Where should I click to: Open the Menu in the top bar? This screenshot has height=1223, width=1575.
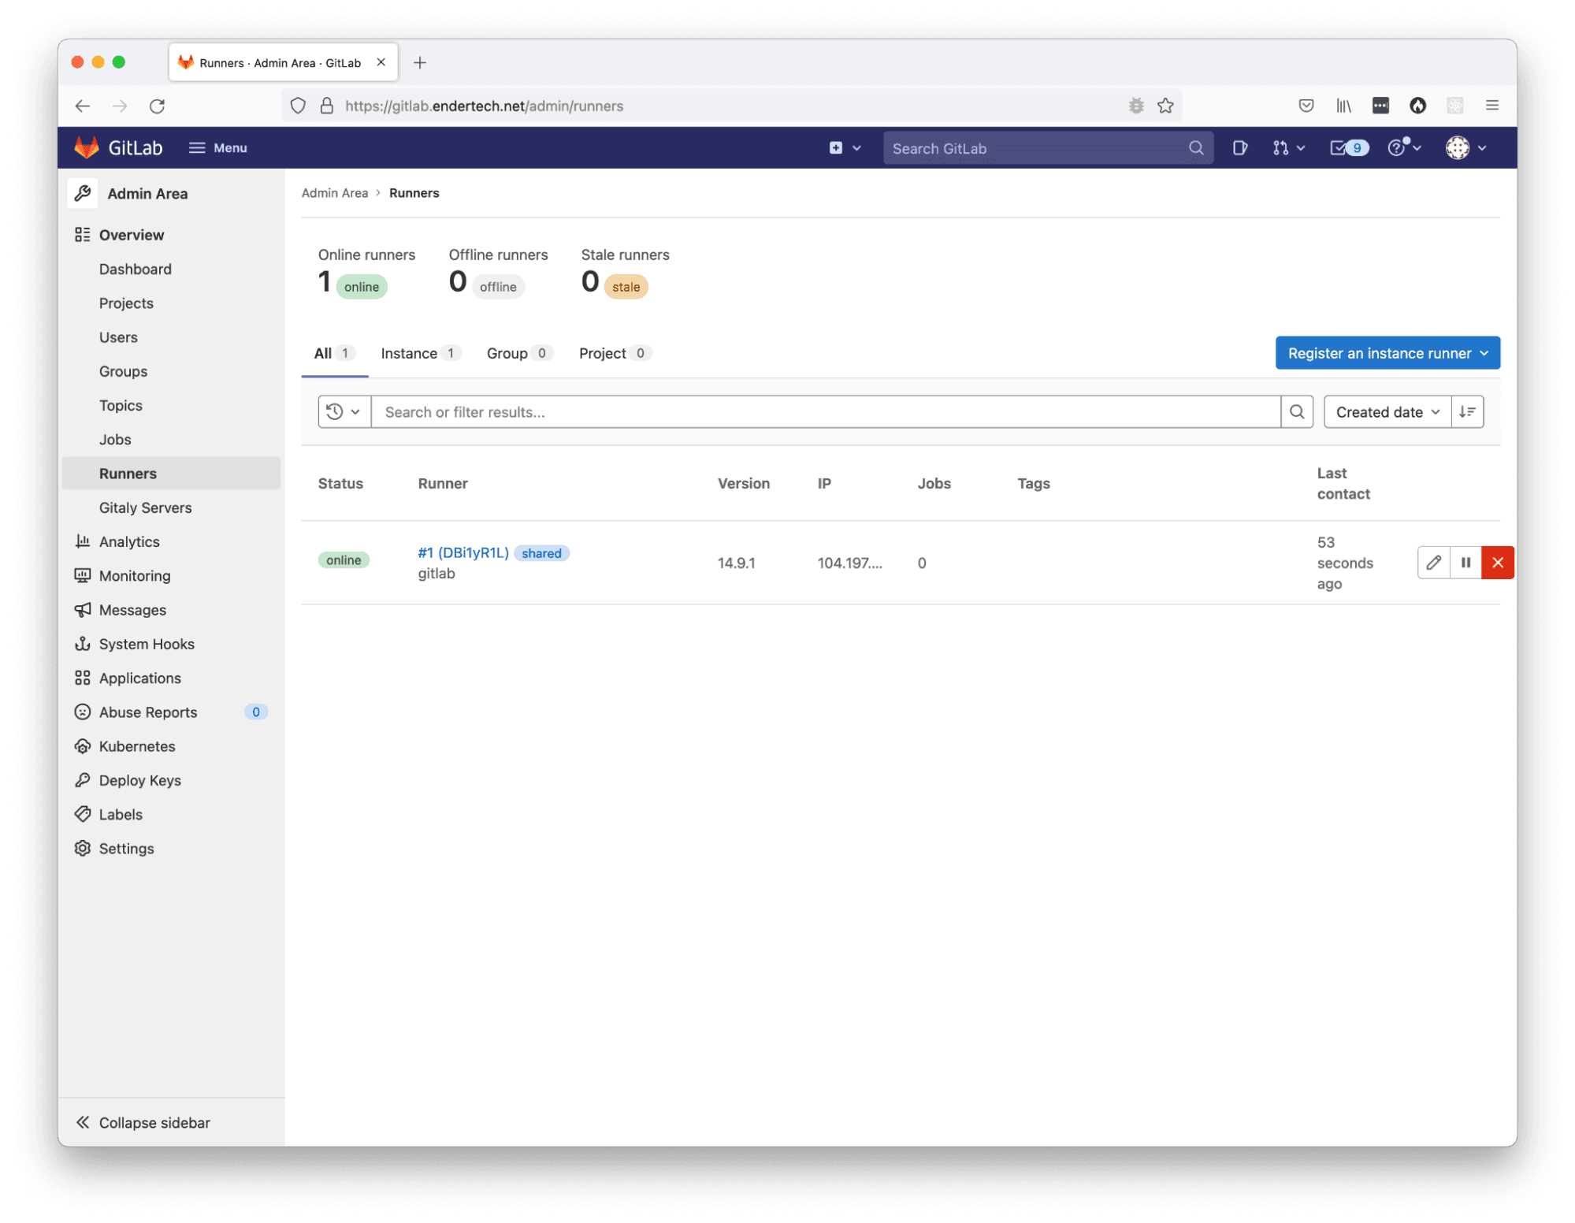tap(218, 148)
